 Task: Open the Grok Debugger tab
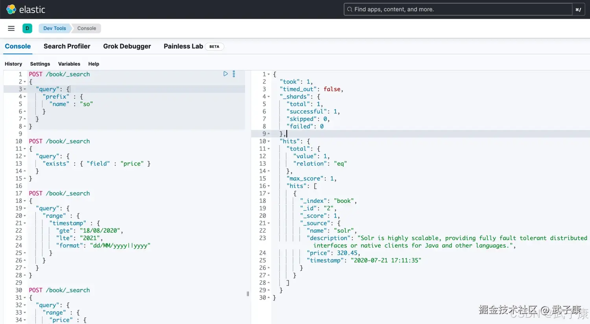tap(127, 46)
